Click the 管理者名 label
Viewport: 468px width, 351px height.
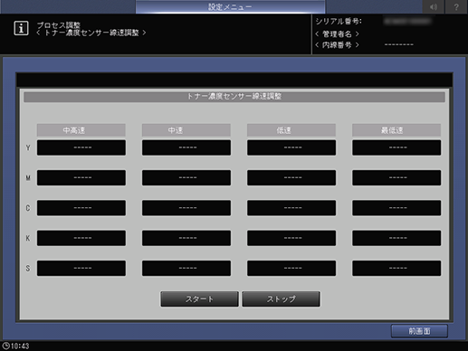337,33
